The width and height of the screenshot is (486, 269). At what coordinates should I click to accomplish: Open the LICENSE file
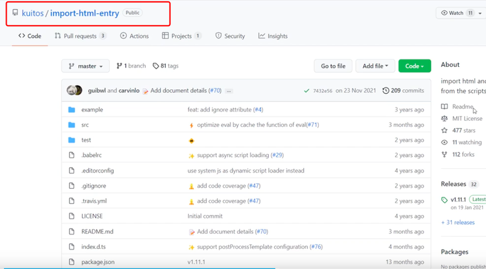click(x=92, y=216)
